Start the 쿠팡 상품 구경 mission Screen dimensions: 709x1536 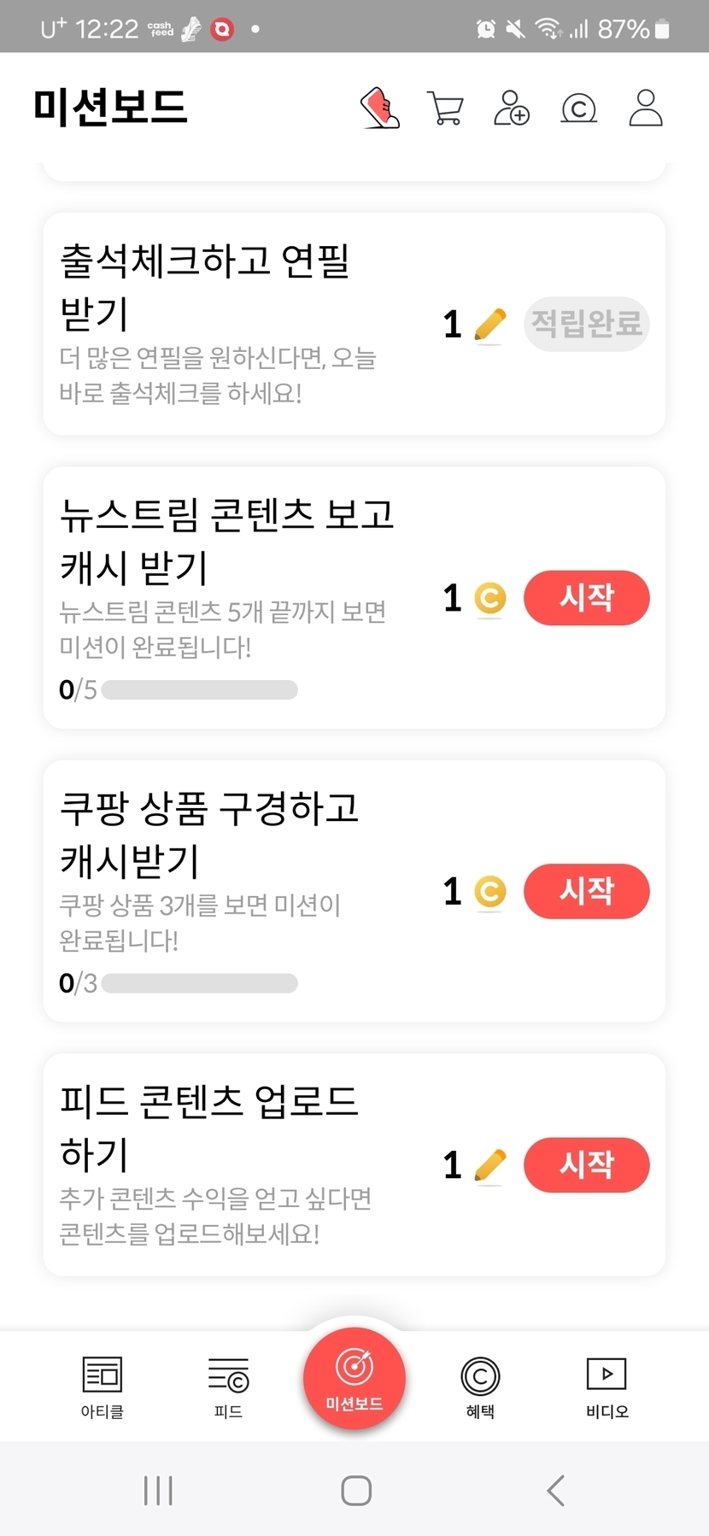[586, 891]
